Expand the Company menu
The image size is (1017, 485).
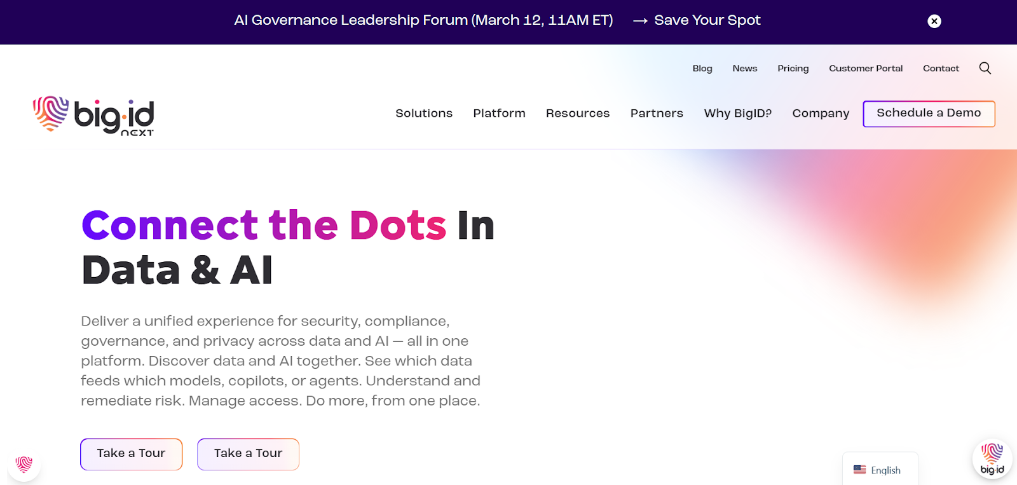821,113
